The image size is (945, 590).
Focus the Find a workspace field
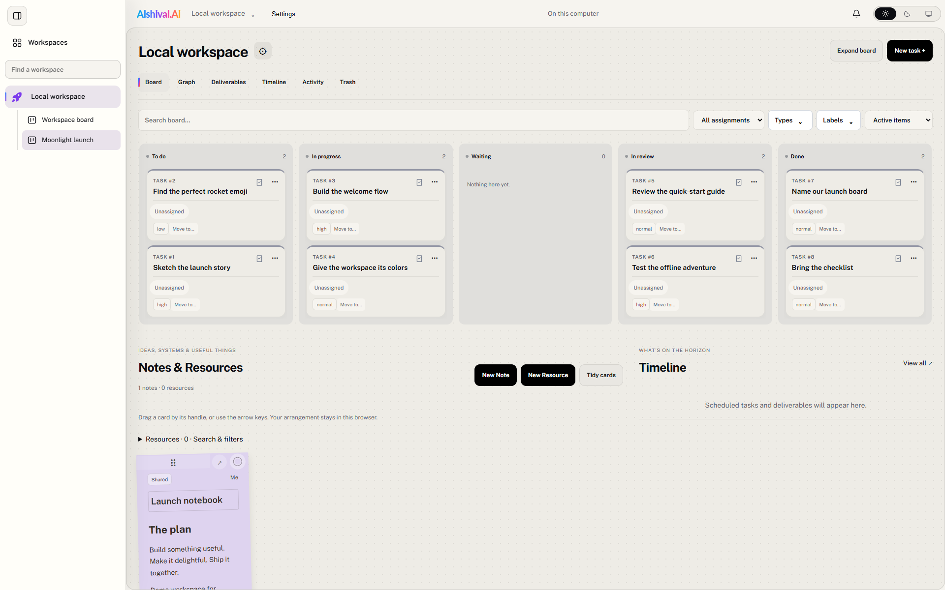coord(63,69)
